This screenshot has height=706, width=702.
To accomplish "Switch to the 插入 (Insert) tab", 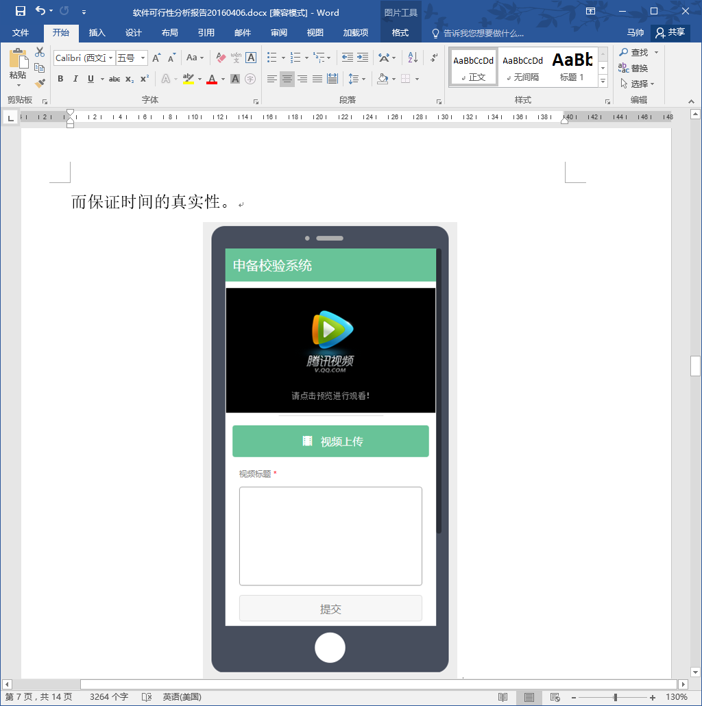I will (x=97, y=33).
